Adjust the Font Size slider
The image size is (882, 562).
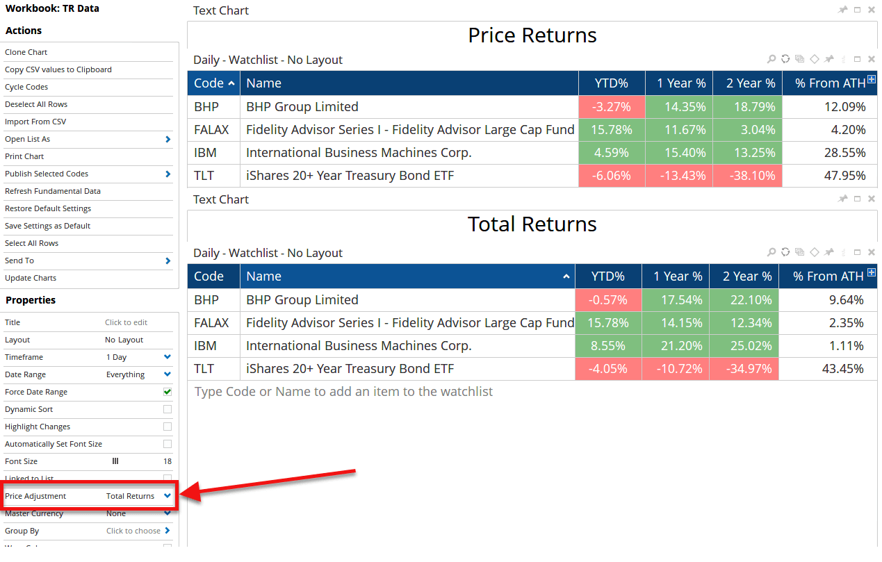click(x=115, y=461)
